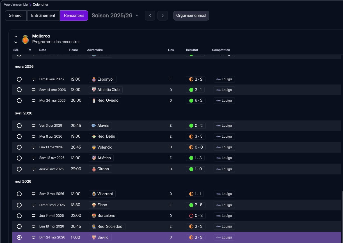This screenshot has height=243, width=343.
Task: Click the Alavés club badge
Action: point(94,126)
